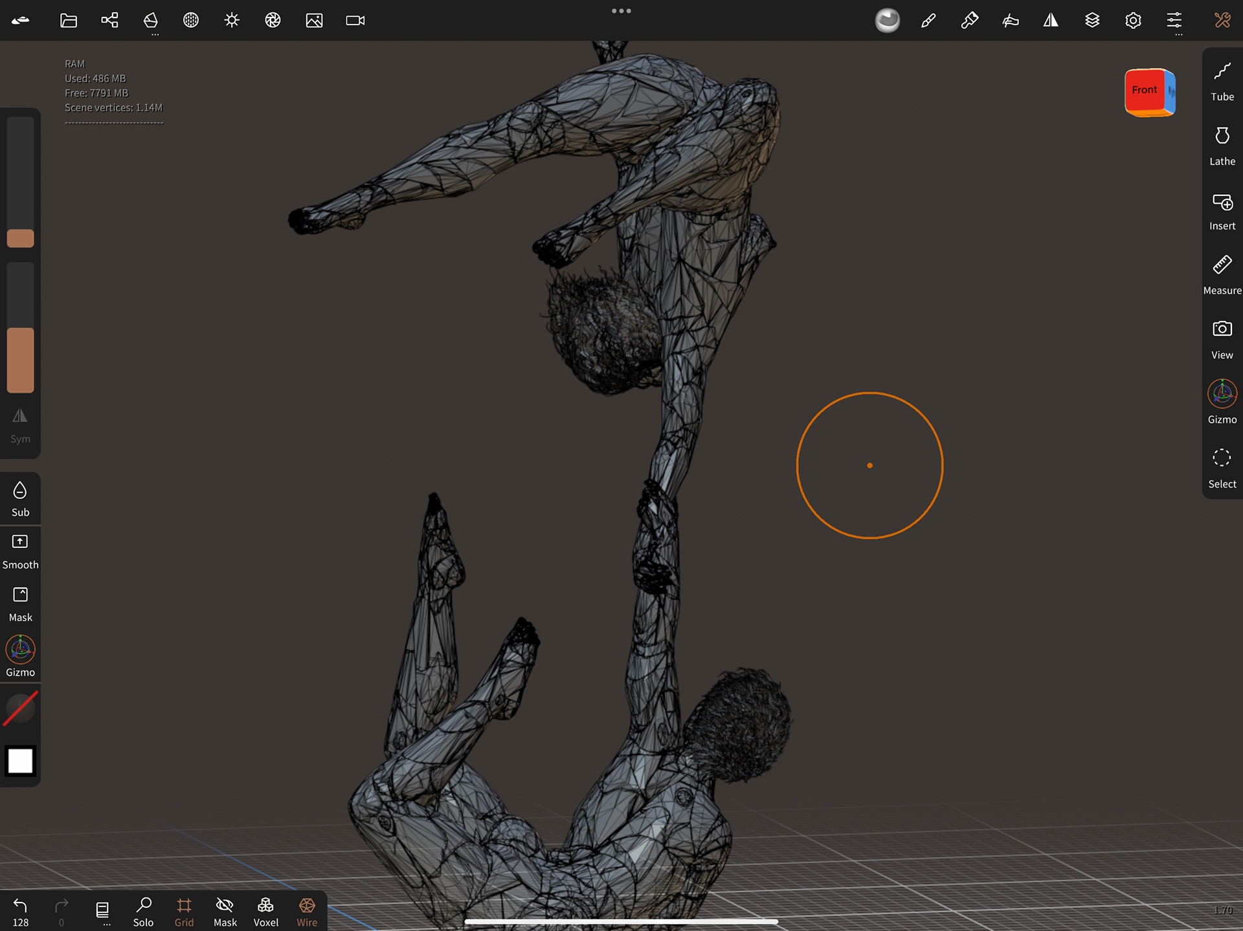The width and height of the screenshot is (1243, 931).
Task: Select the Lathe tool
Action: (x=1222, y=146)
